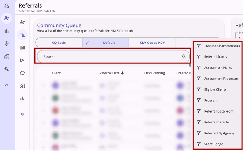Click into the Search input field
The image size is (243, 151).
109,57
